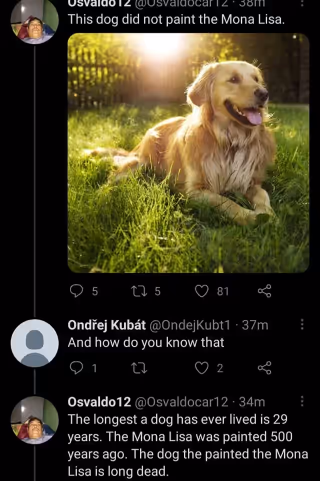This screenshot has width=320, height=481.
Task: Retweet the dog photo tweet
Action: (x=139, y=291)
